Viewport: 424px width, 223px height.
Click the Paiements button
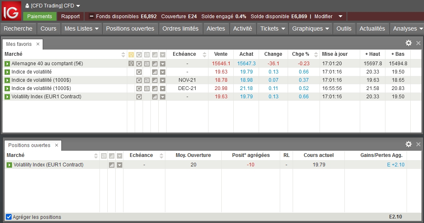40,16
